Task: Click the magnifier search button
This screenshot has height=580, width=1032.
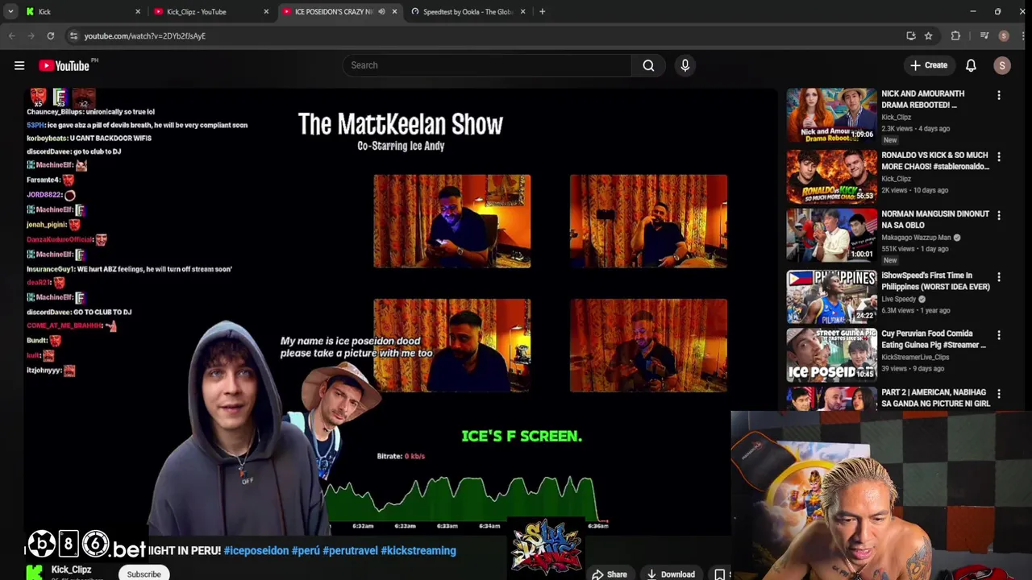Action: (648, 65)
